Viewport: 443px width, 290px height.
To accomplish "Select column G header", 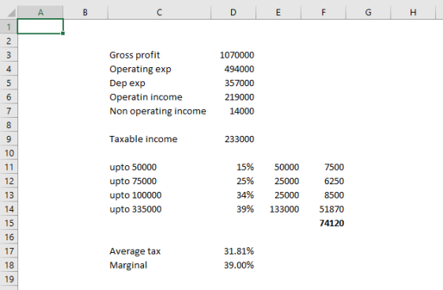I will pyautogui.click(x=368, y=13).
